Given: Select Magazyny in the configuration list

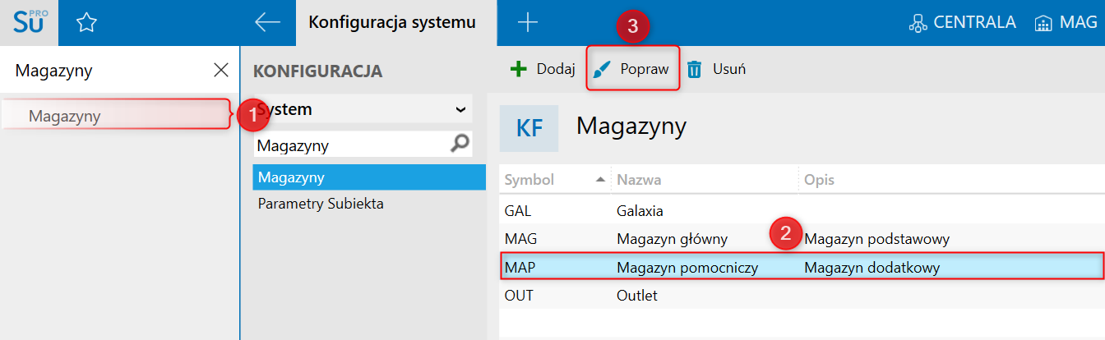Looking at the screenshot, I should [291, 177].
